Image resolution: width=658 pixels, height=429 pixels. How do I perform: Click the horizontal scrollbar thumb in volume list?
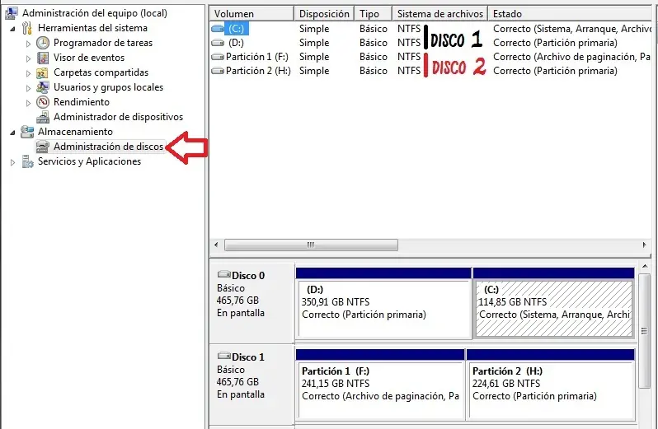coord(311,245)
